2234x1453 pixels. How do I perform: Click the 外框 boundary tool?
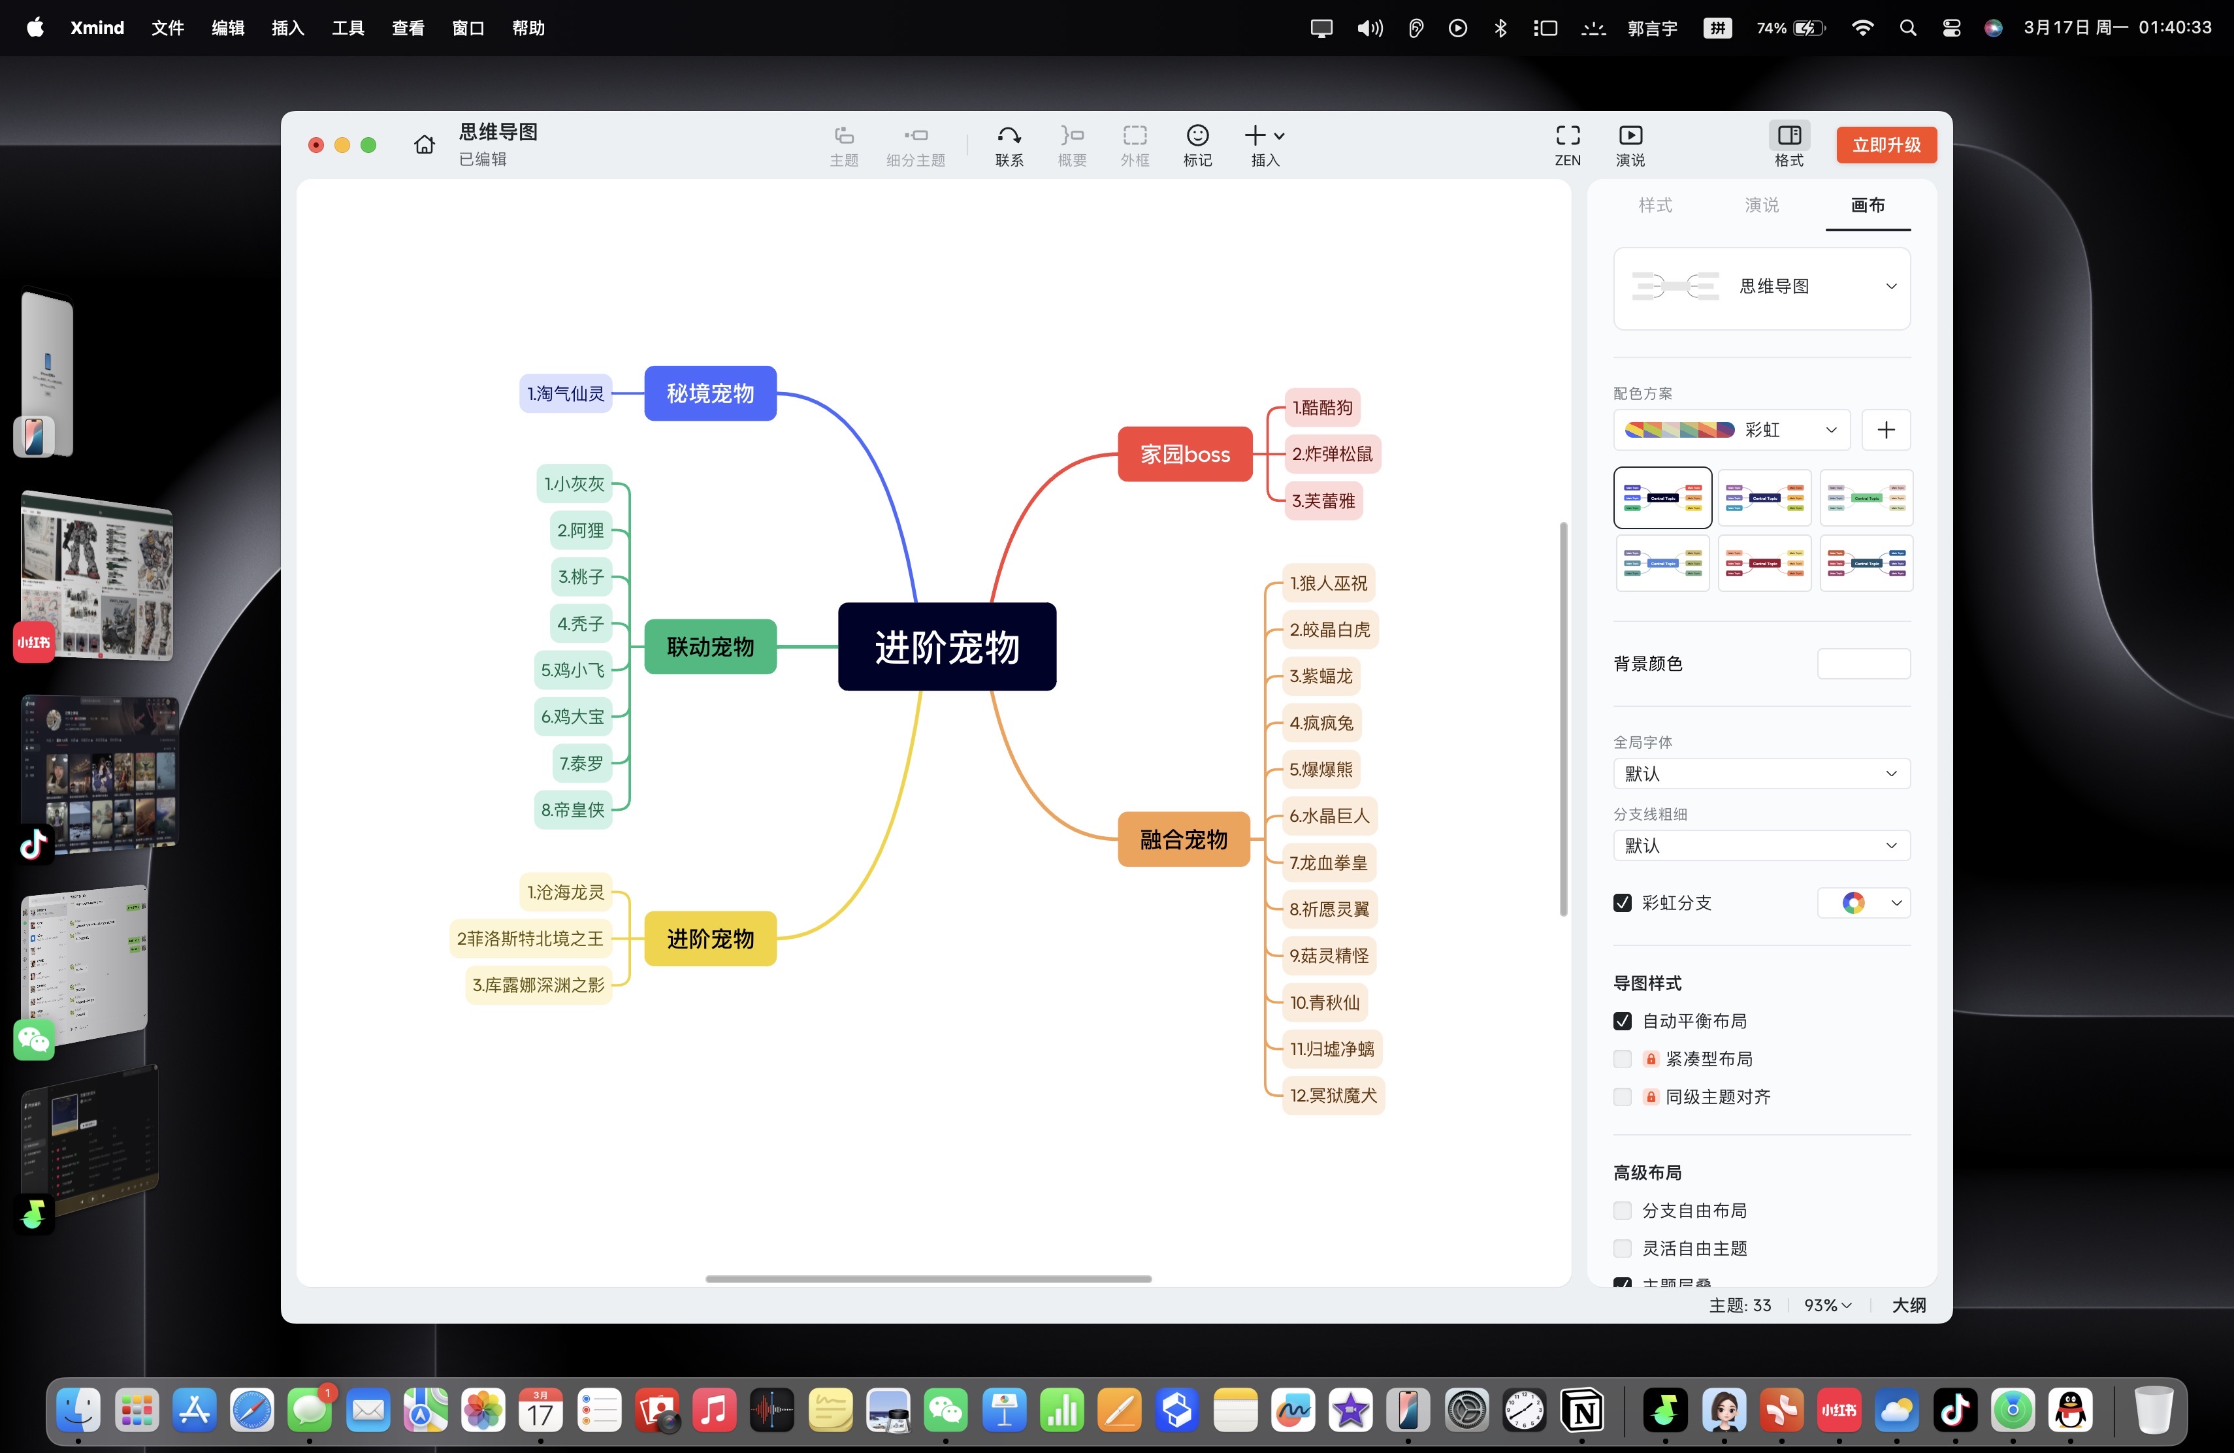[x=1135, y=146]
